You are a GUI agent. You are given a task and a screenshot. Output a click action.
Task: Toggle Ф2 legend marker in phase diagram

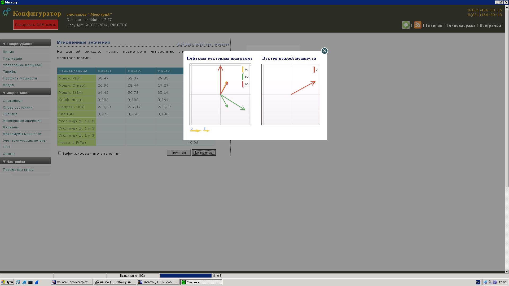click(x=243, y=77)
